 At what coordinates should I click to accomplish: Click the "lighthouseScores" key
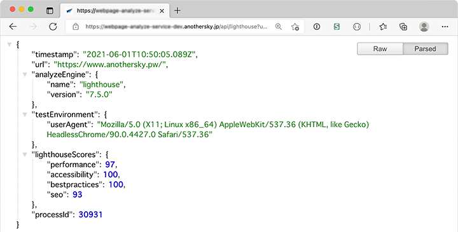pos(66,154)
